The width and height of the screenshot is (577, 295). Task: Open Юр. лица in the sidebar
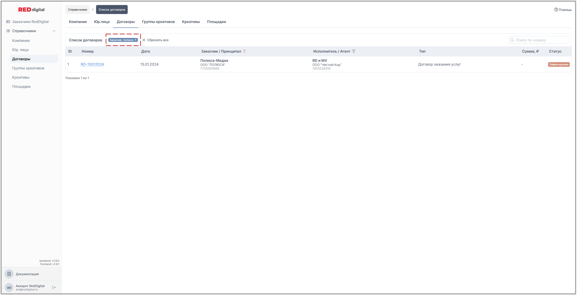pyautogui.click(x=20, y=50)
